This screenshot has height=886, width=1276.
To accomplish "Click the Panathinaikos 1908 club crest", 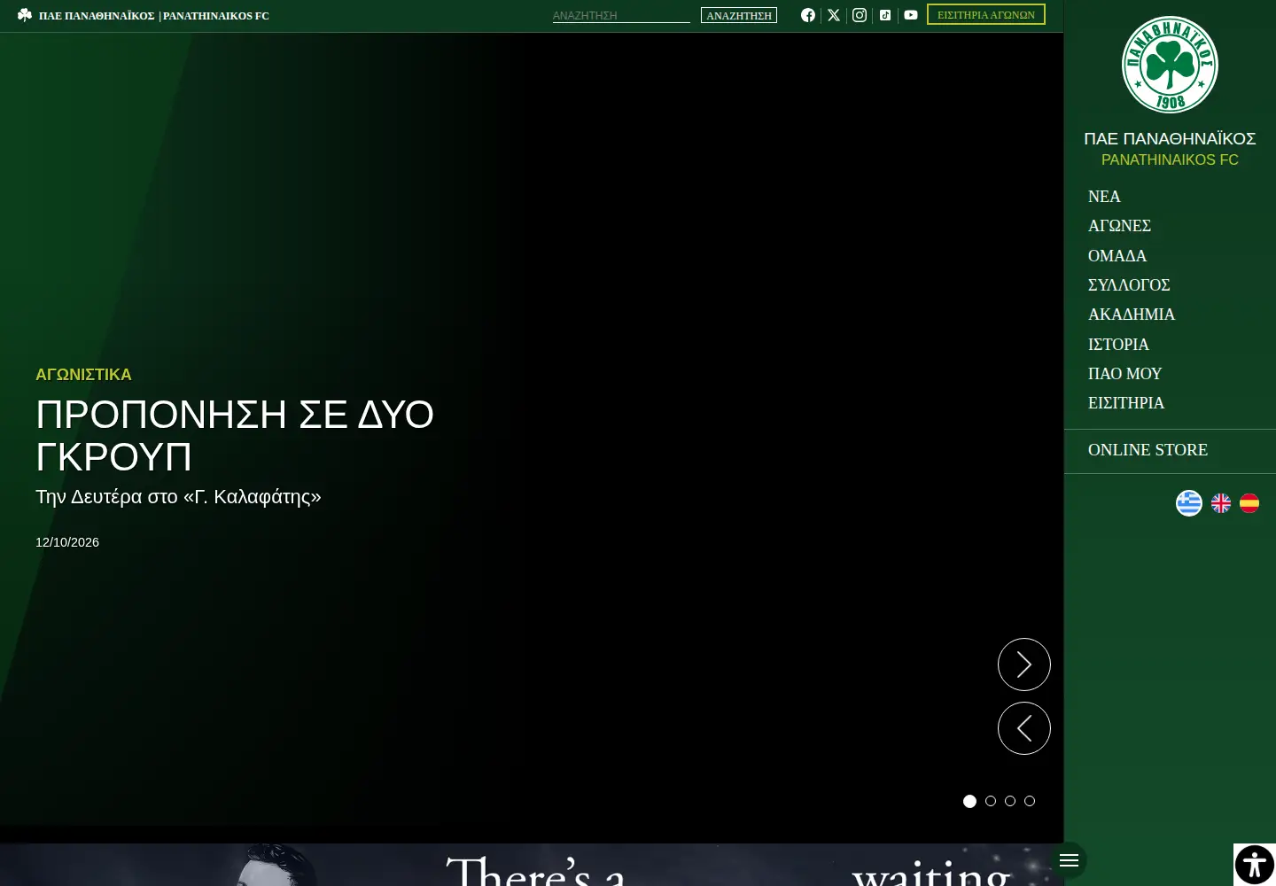I will click(1170, 65).
